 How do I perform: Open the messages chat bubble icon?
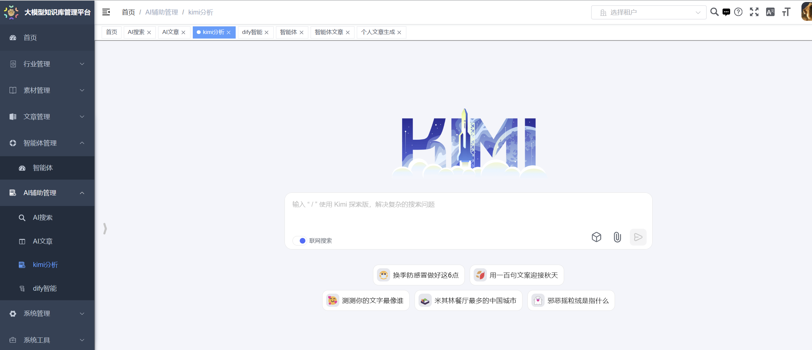tap(726, 12)
